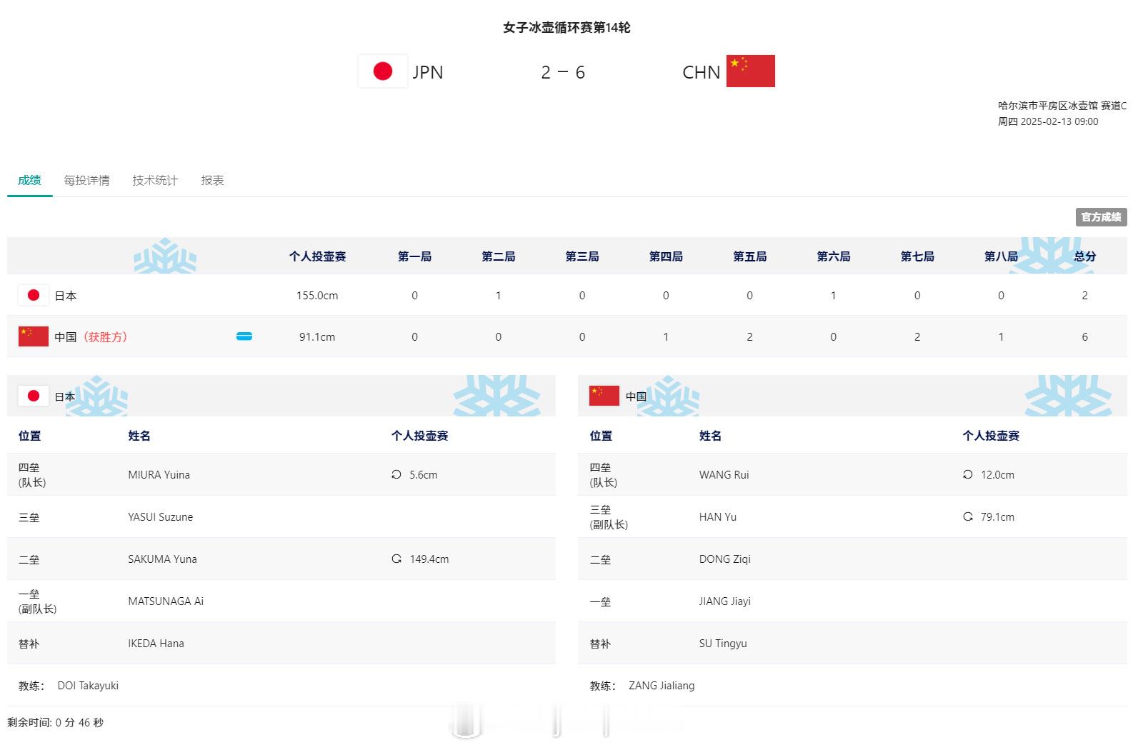Select alternate IKEDA Hana
This screenshot has height=750, width=1133.
156,644
